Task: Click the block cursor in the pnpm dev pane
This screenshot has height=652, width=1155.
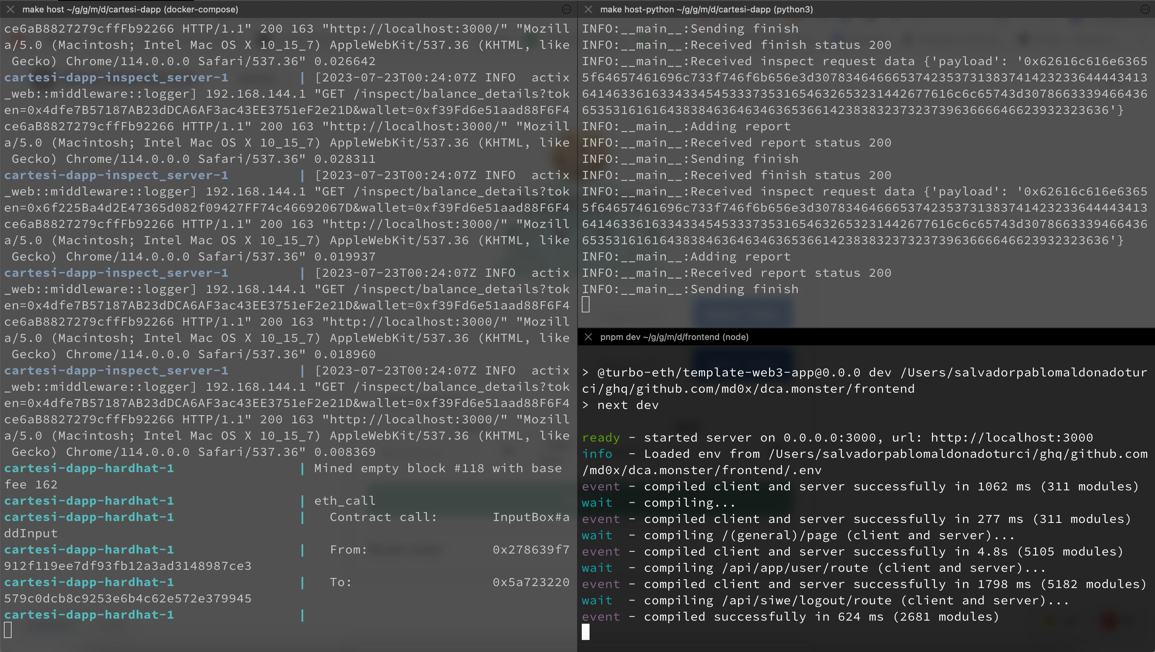Action: [x=586, y=632]
